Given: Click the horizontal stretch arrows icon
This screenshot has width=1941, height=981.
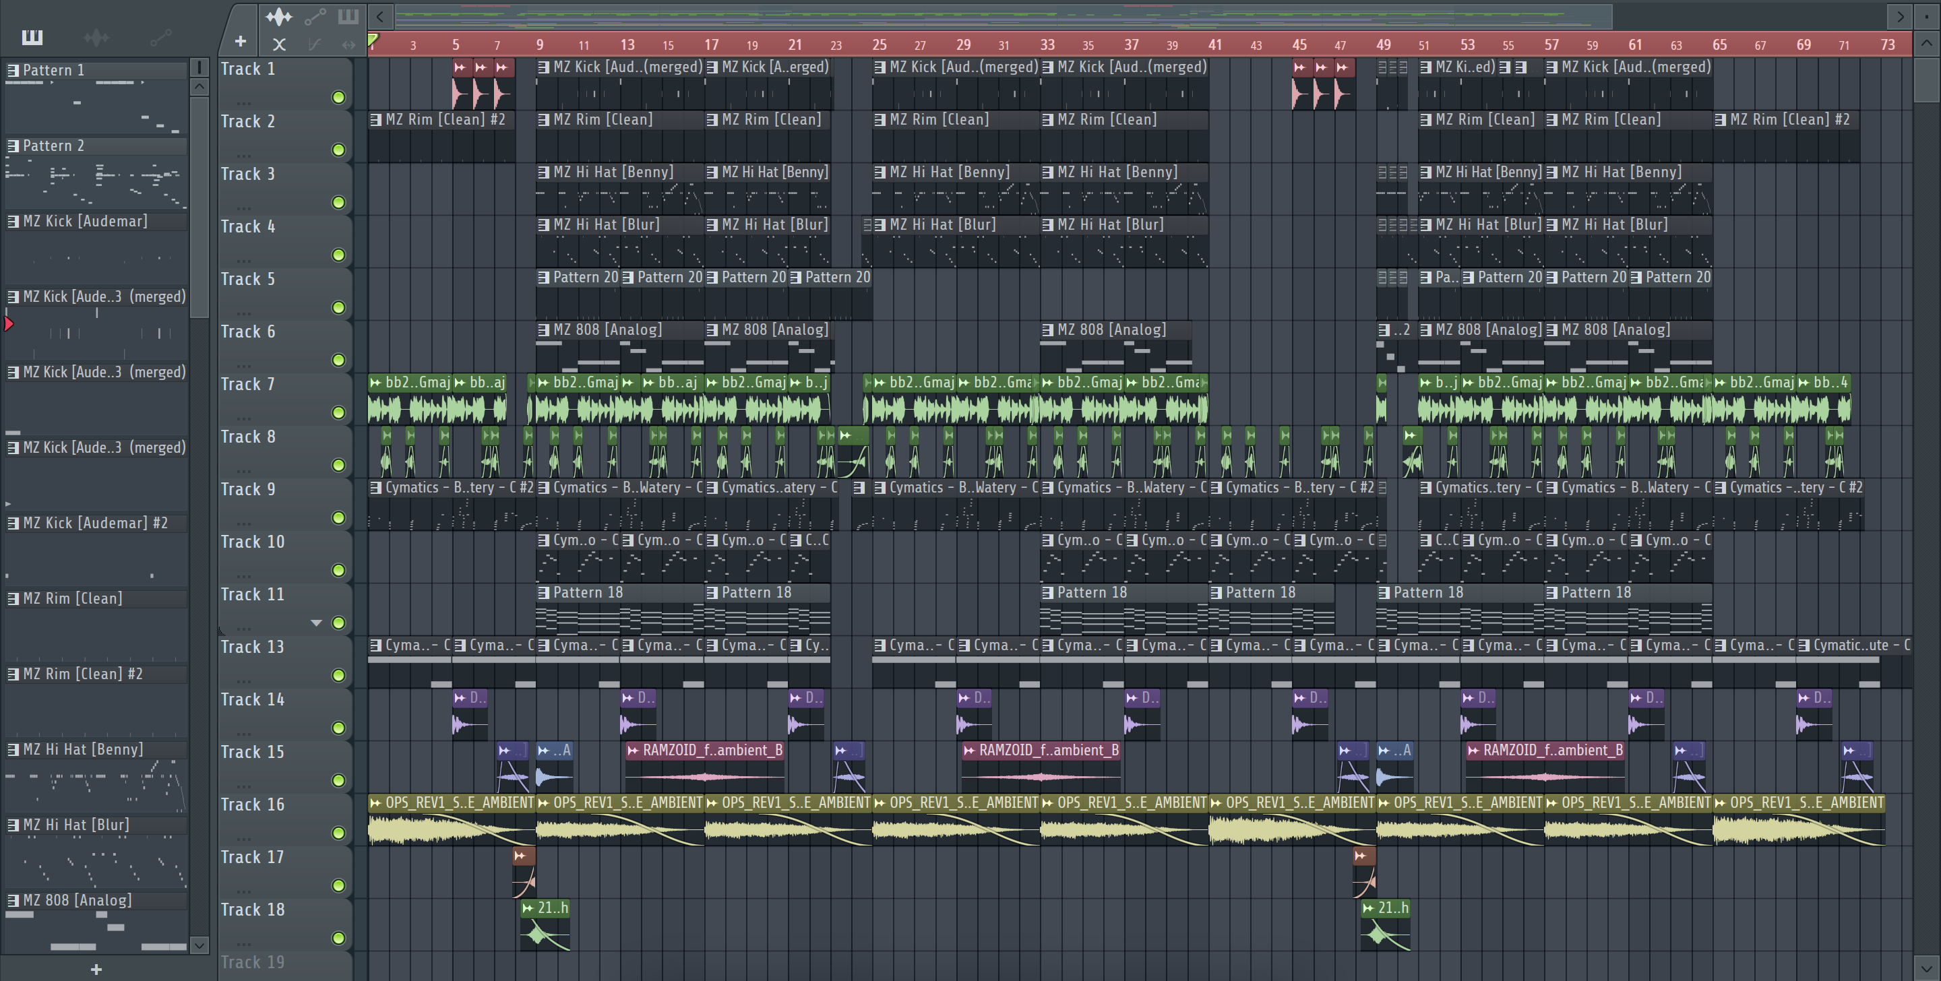Looking at the screenshot, I should [348, 44].
